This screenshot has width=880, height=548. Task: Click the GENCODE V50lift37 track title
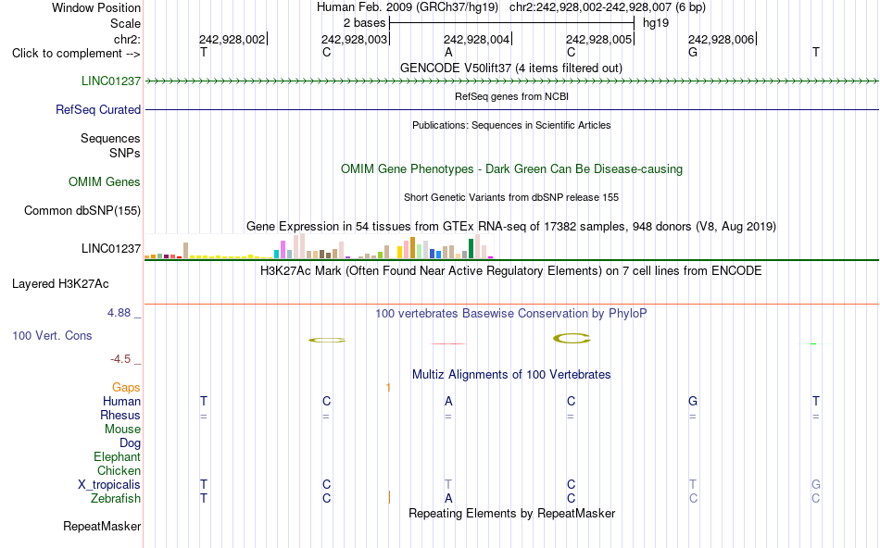click(x=511, y=68)
